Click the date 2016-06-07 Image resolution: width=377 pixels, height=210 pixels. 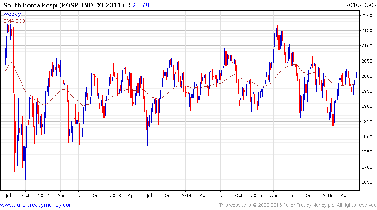click(361, 5)
